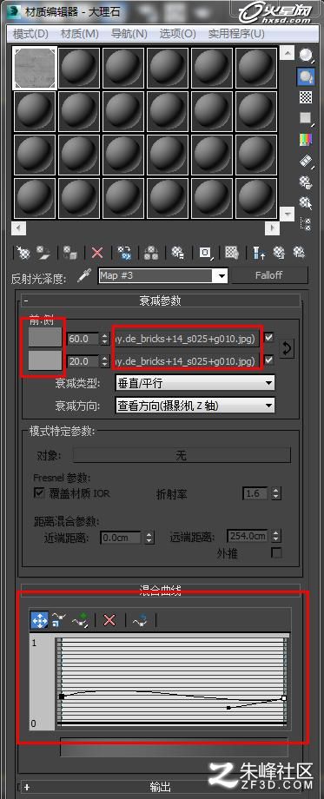Viewport: 324px width, 799px height.
Task: Enable the 外推 checkbox
Action: 276,553
